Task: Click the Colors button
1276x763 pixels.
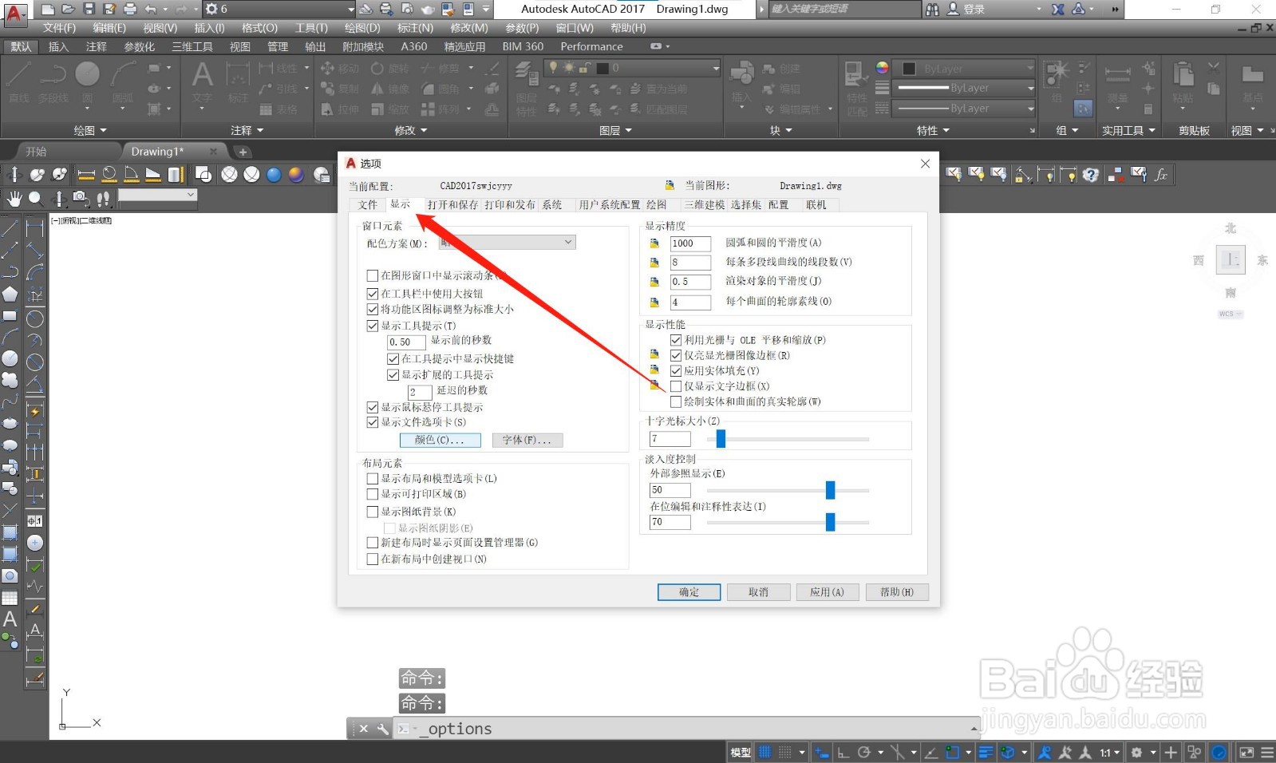Action: coord(440,440)
